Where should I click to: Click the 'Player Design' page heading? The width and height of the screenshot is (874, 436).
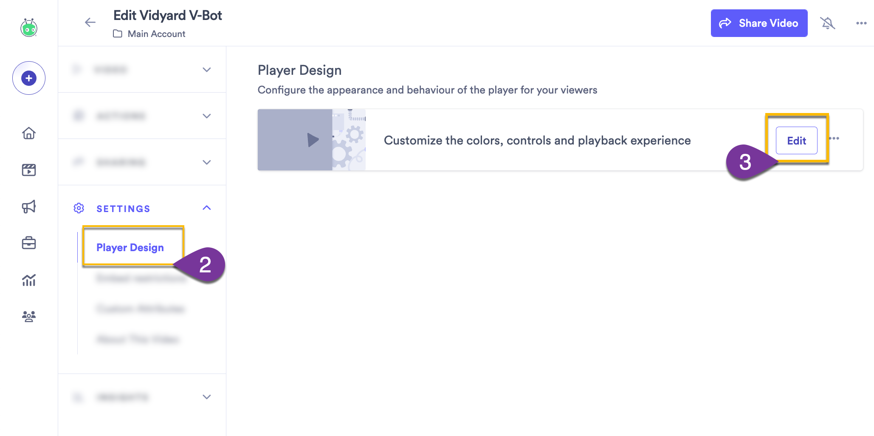299,70
